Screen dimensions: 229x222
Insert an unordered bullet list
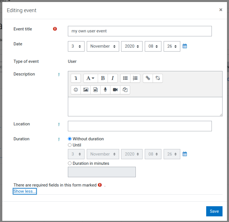125,78
